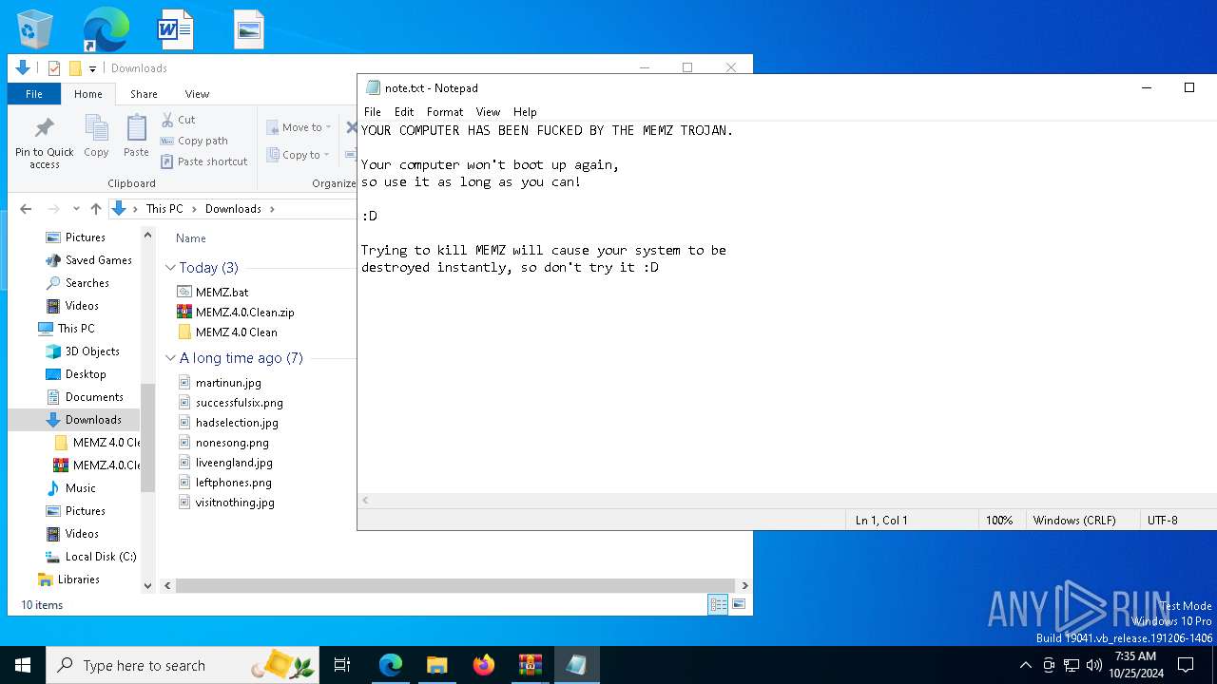Open File Explorer taskbar icon
This screenshot has width=1217, height=684.
tap(437, 665)
